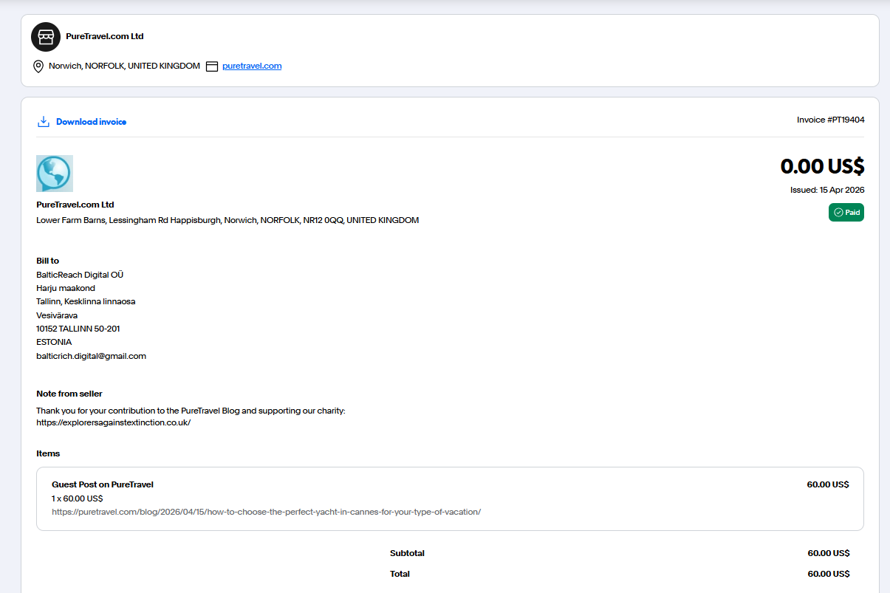
Task: Click the Items section heading
Action: (x=48, y=453)
